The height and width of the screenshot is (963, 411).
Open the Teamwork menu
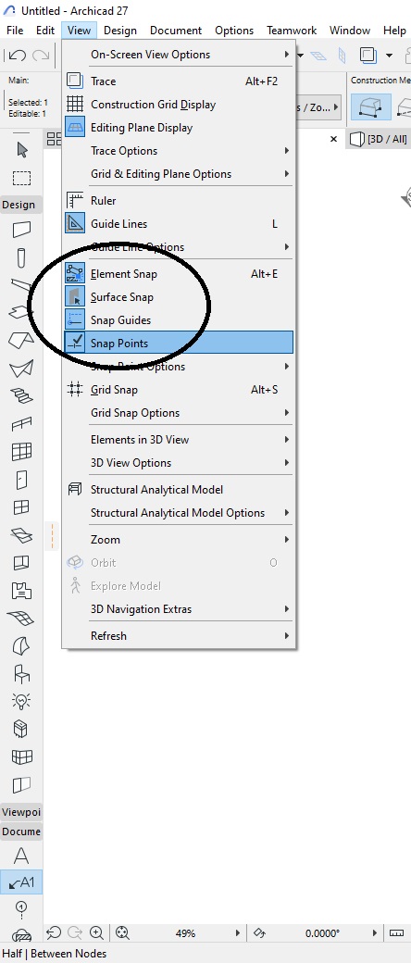click(x=292, y=30)
